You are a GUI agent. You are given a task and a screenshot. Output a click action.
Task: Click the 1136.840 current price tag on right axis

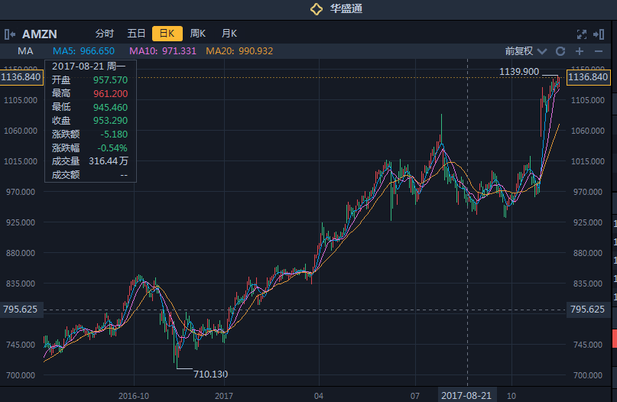click(x=589, y=78)
